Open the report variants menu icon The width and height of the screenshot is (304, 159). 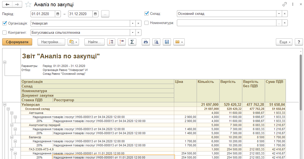tap(73, 42)
